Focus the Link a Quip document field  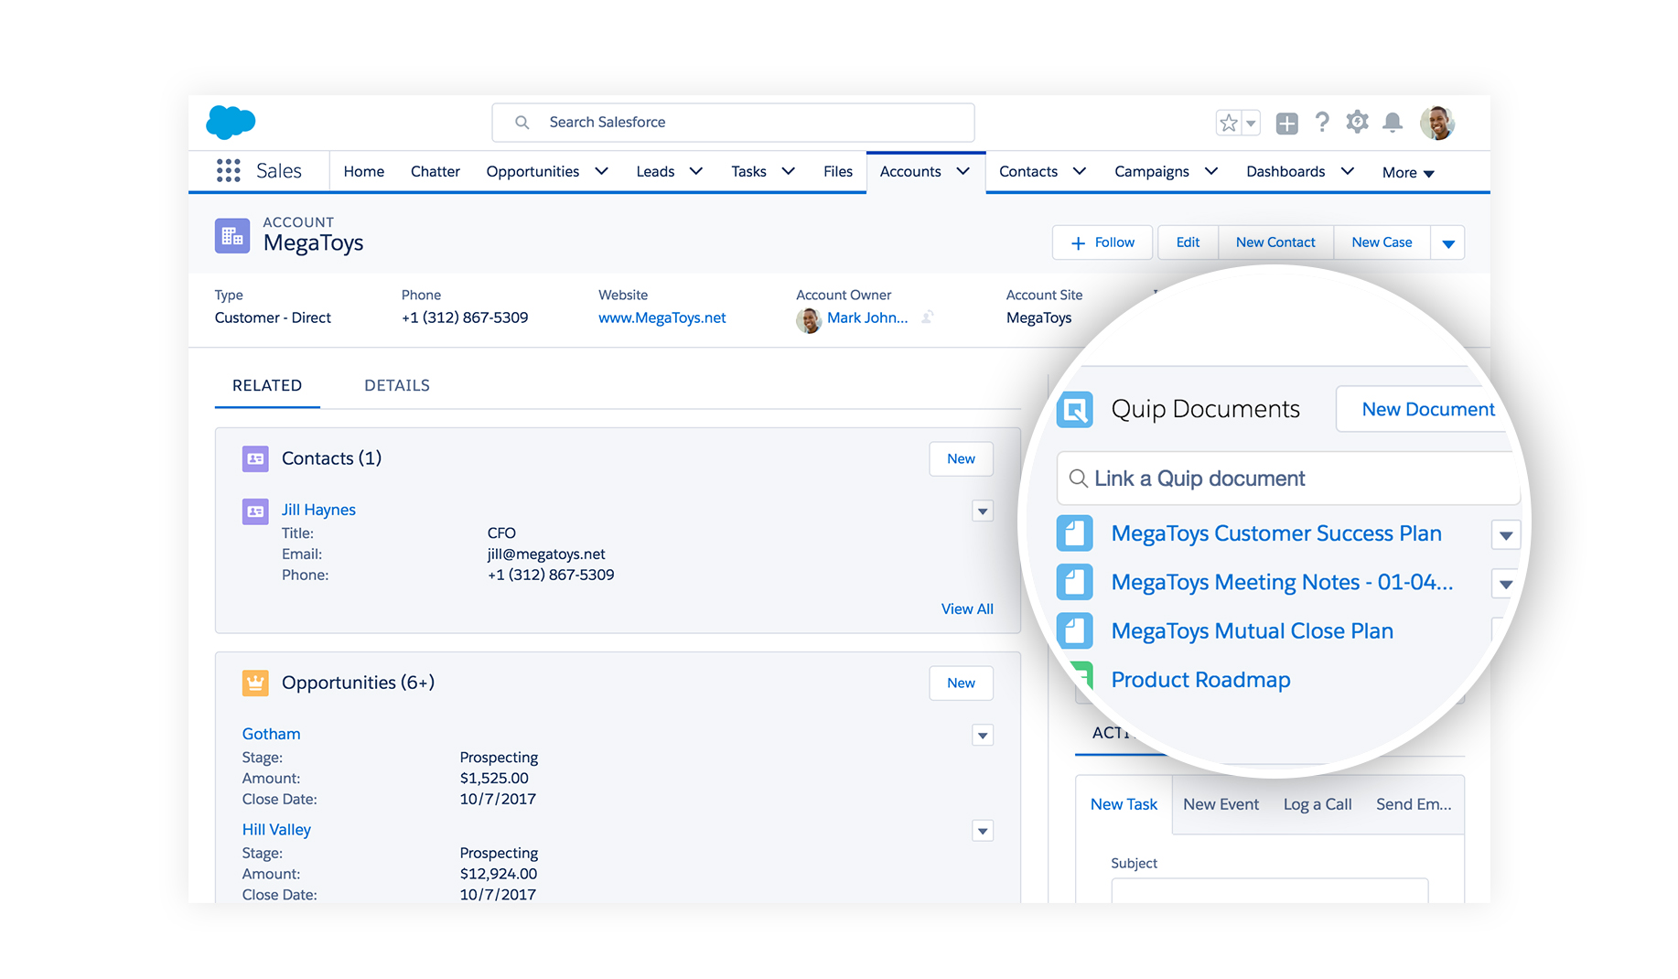[1288, 479]
